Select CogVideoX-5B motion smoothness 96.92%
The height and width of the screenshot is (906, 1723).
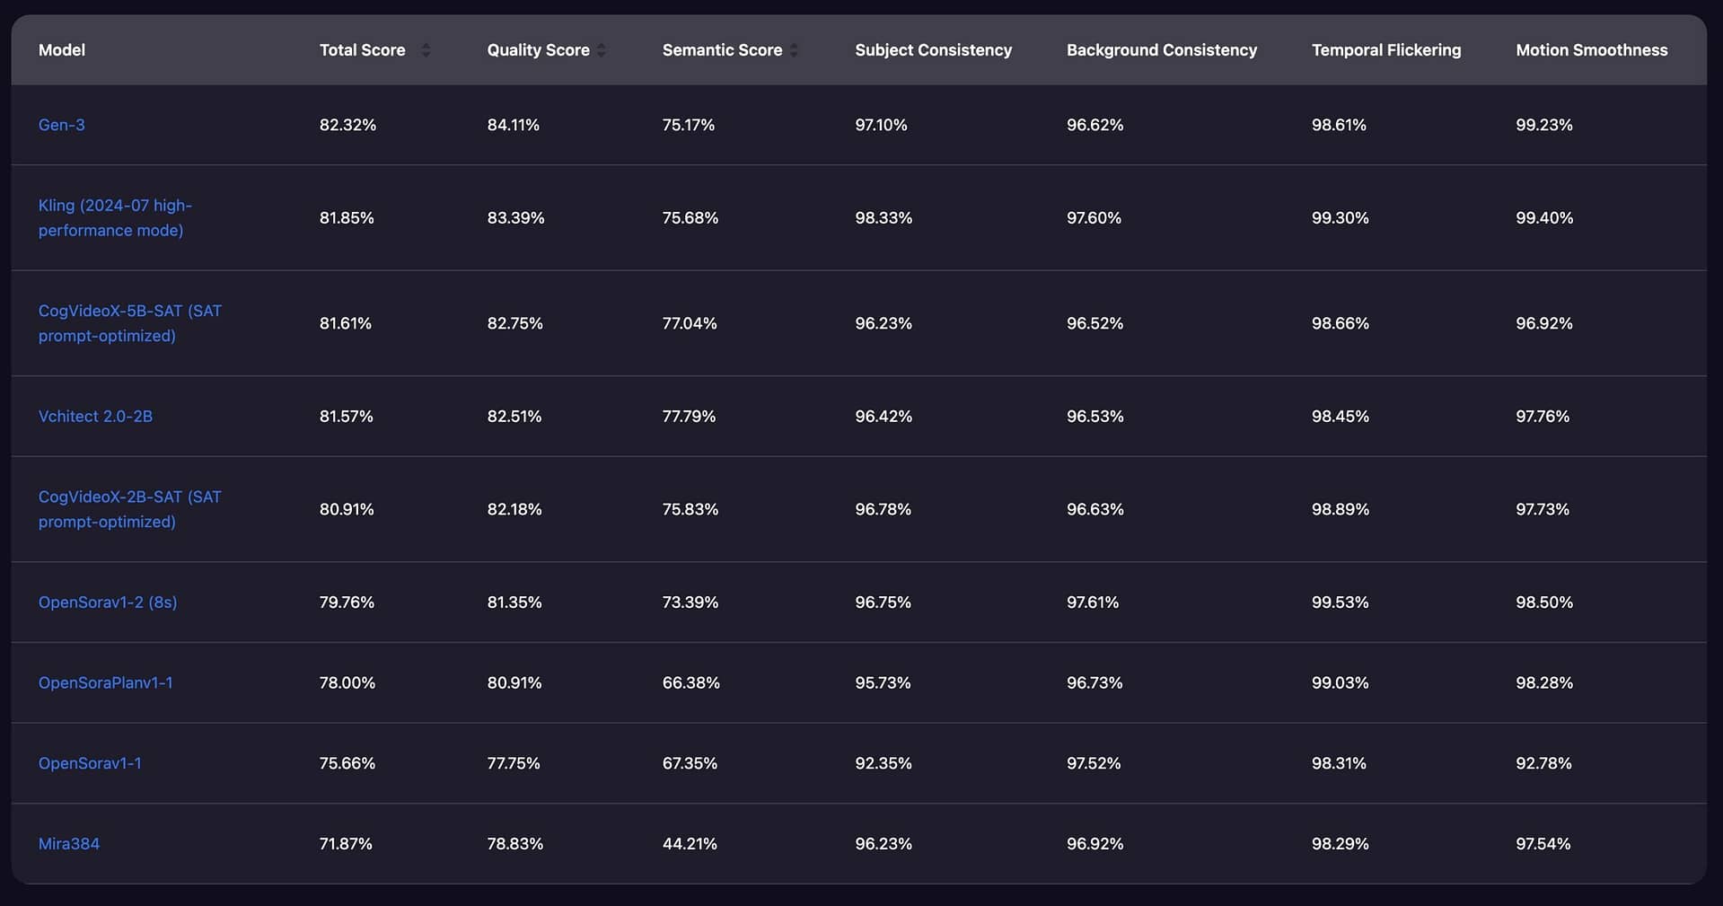[x=1544, y=323]
